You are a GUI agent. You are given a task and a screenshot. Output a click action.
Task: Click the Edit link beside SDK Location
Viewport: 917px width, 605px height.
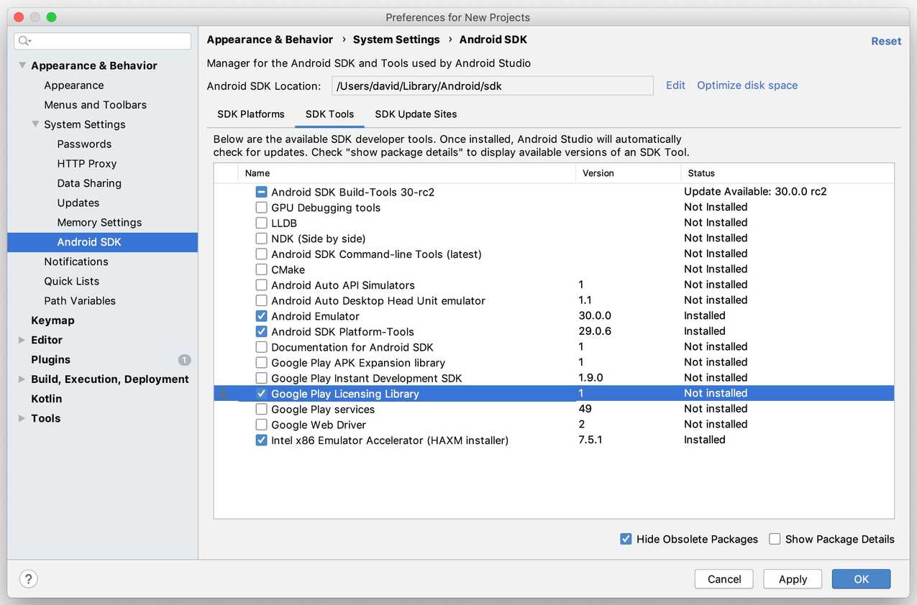(675, 85)
